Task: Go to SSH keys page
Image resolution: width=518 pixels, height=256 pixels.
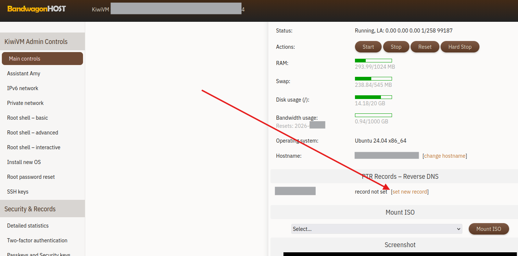Action: click(18, 192)
